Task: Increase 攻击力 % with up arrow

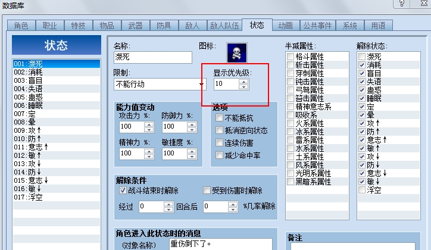Action: coord(149,124)
